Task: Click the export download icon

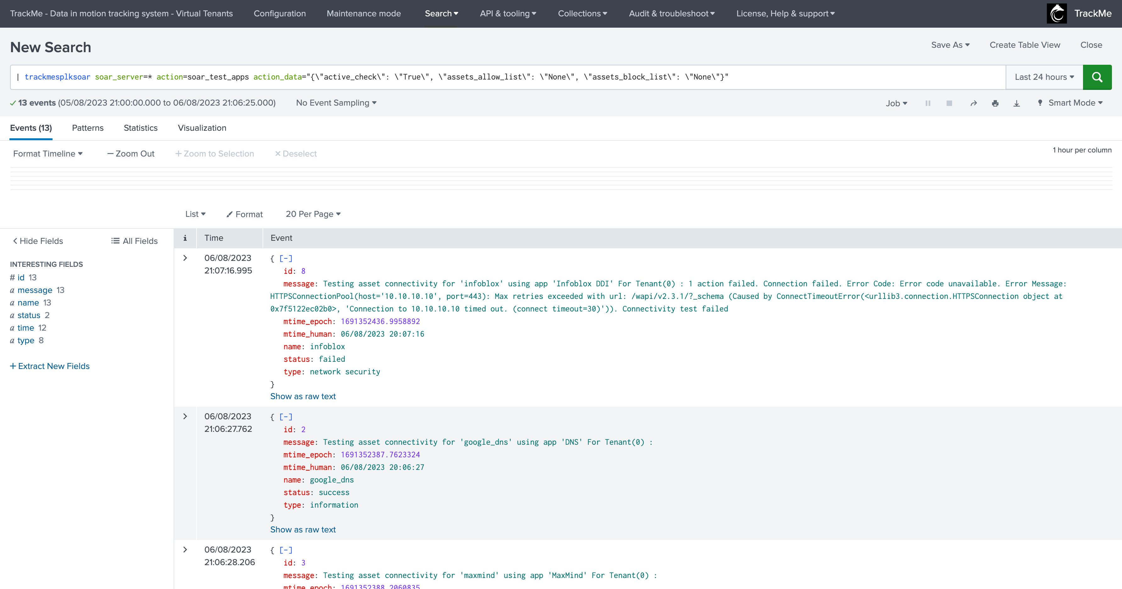Action: [1016, 103]
